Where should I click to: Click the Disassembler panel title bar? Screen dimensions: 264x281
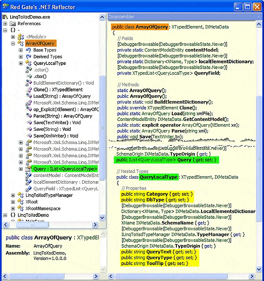184,17
